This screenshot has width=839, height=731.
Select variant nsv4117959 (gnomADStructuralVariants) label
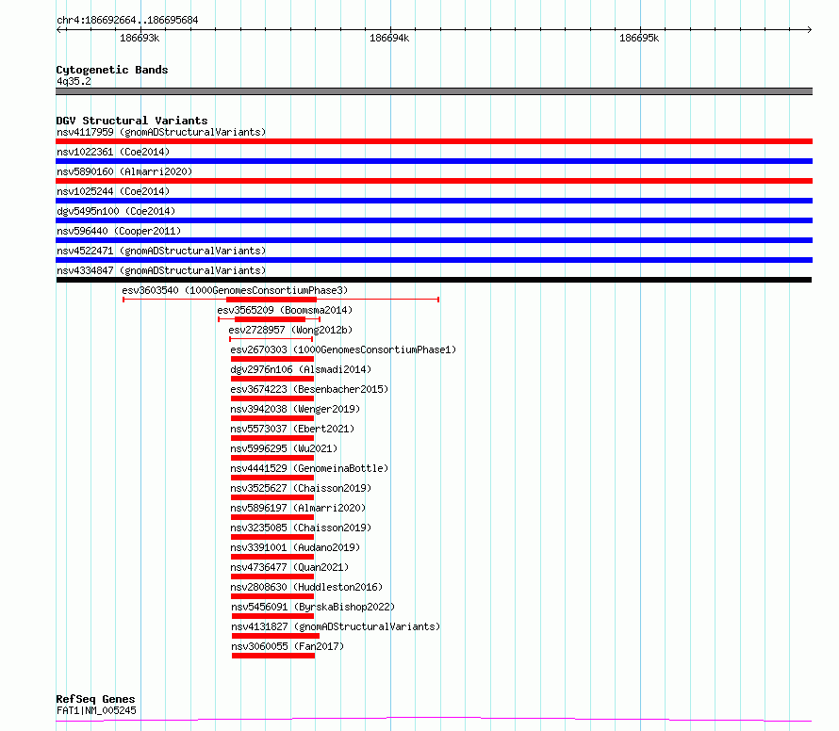tap(161, 132)
